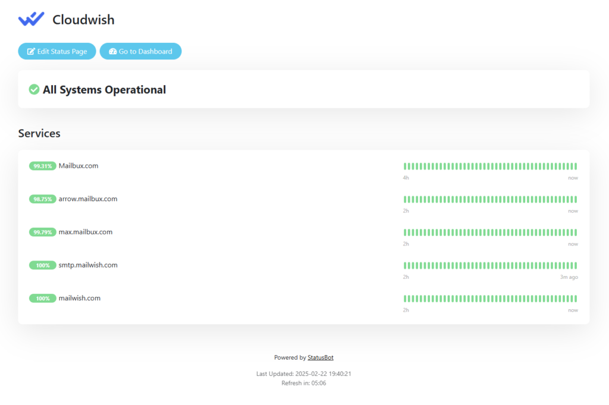Click the dashboard icon on Go to Dashboard

tap(112, 51)
